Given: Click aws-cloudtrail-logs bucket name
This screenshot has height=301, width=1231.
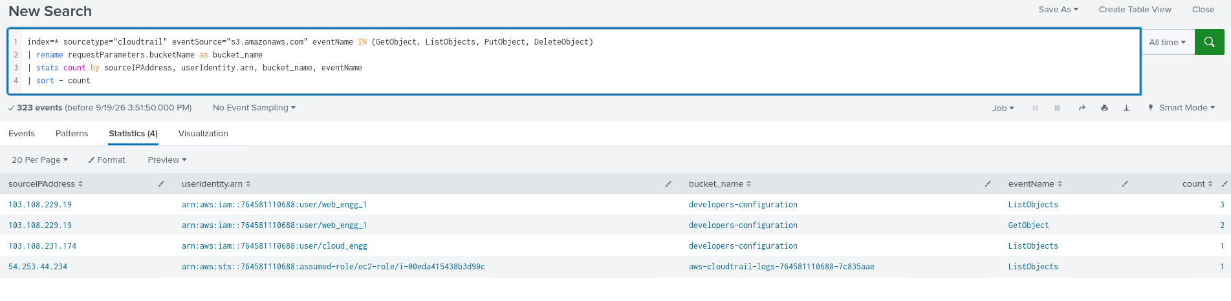Looking at the screenshot, I should click(x=781, y=267).
